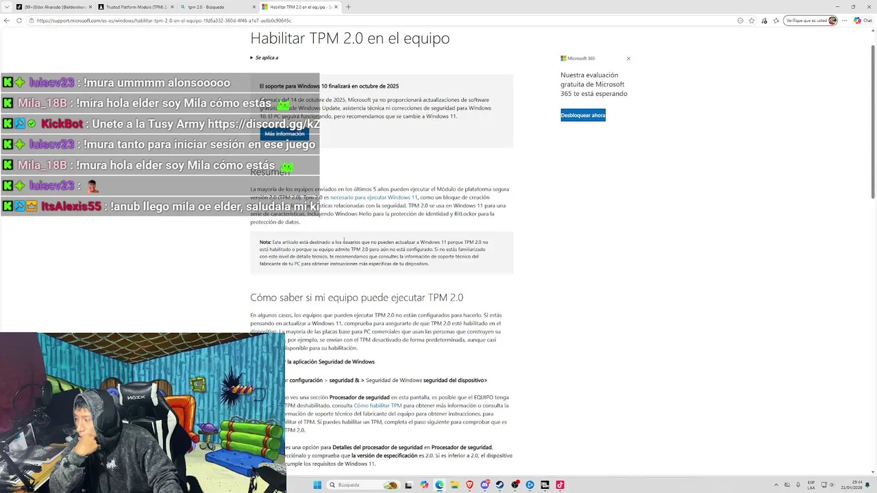Click the streamer webcam overlay
Viewport: 877px width, 493px height.
pos(143,412)
